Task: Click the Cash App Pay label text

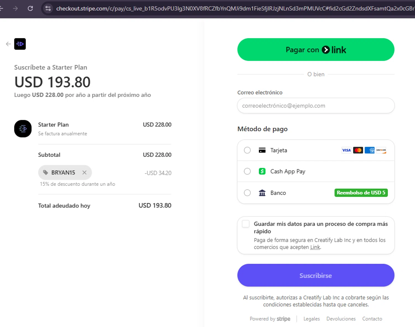Action: pyautogui.click(x=288, y=172)
